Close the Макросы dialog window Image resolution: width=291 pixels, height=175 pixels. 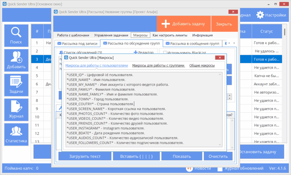click(220, 57)
